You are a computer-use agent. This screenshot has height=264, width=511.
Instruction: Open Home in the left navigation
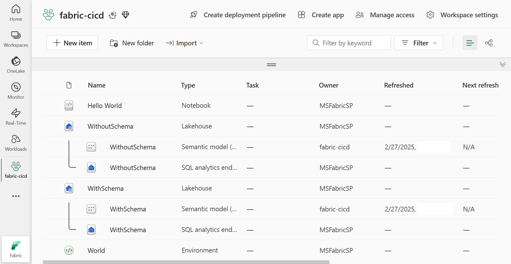click(16, 13)
